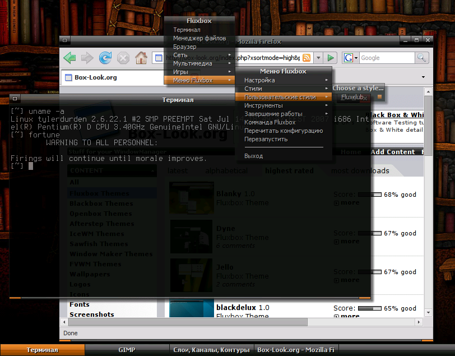Image resolution: width=455 pixels, height=356 pixels.
Task: Open the Add Content link
Action: (393, 152)
